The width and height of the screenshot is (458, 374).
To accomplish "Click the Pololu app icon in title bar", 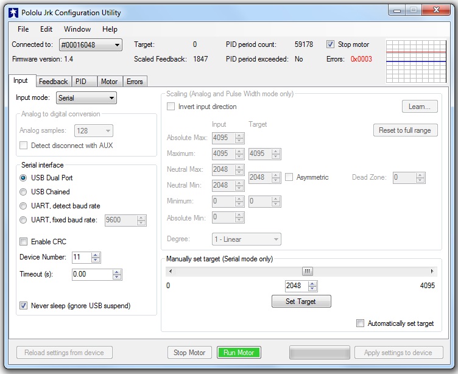I will click(x=13, y=13).
